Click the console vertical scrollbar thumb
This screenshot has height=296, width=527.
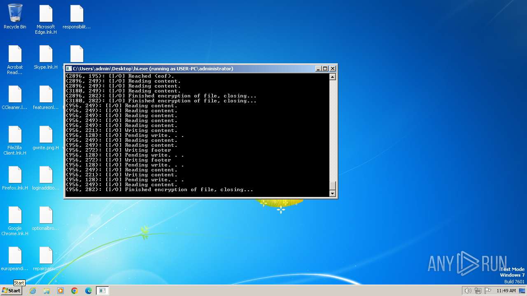(333, 185)
